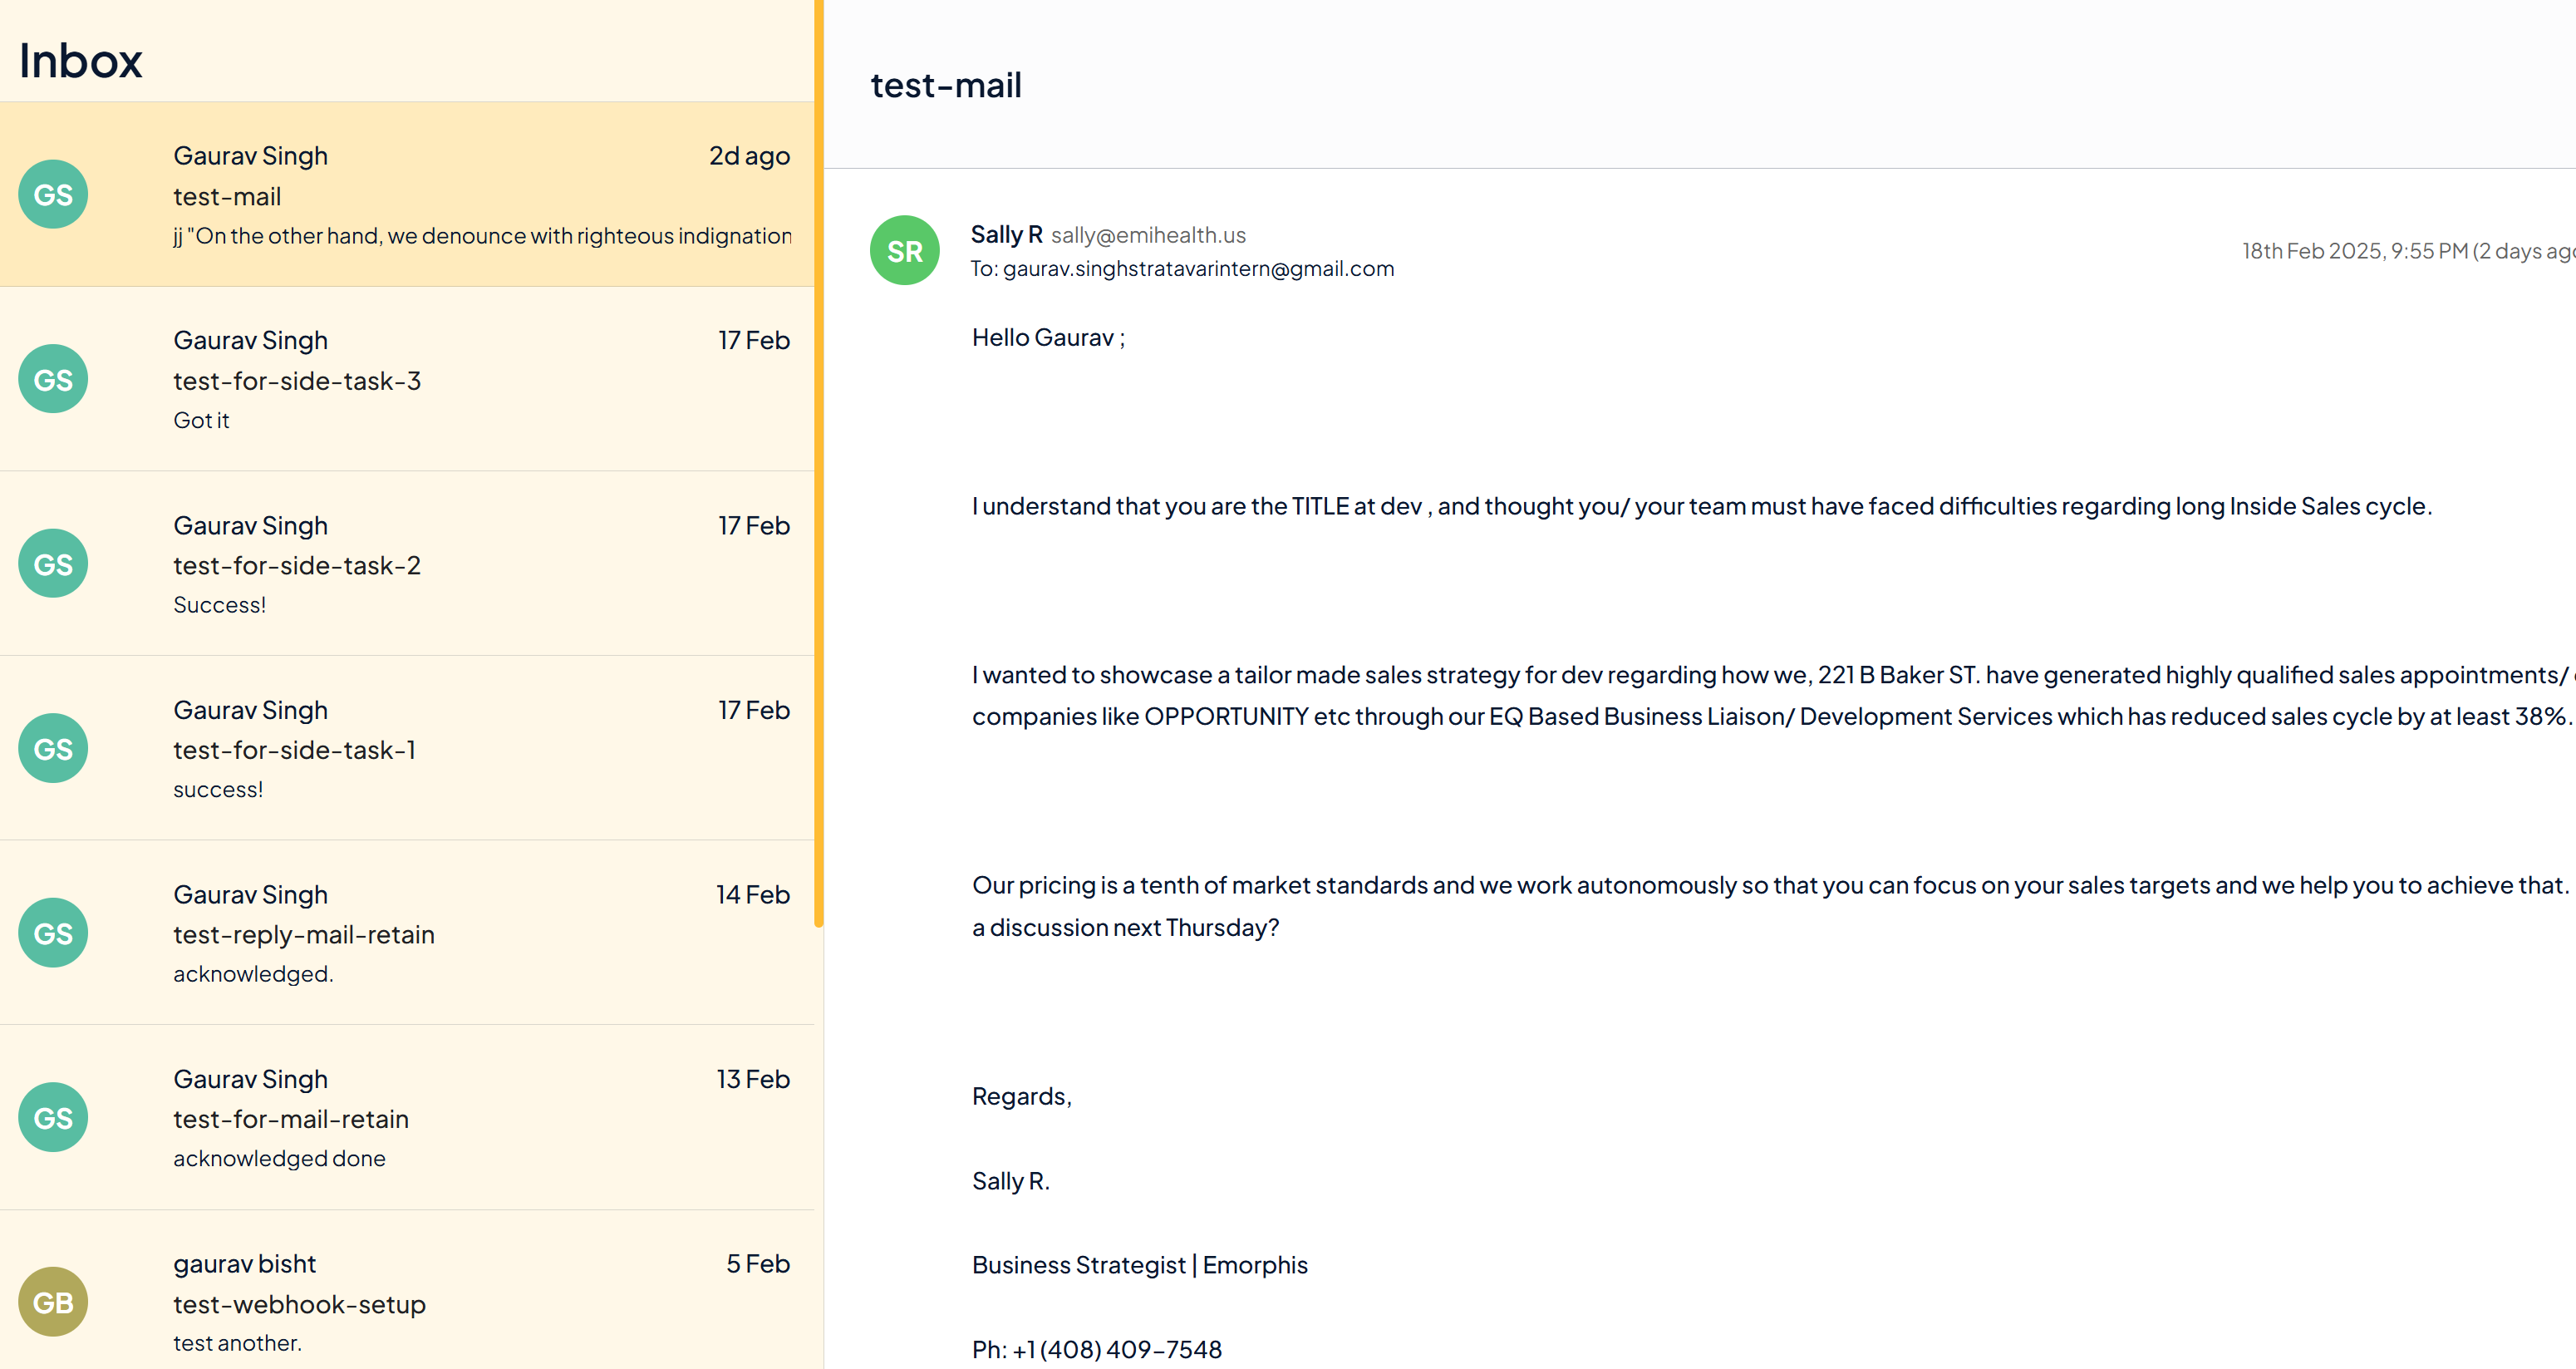Click recipient gaurav.singhstratavarintern@gmail.com
Screen dimensions: 2576x1369
point(1198,269)
